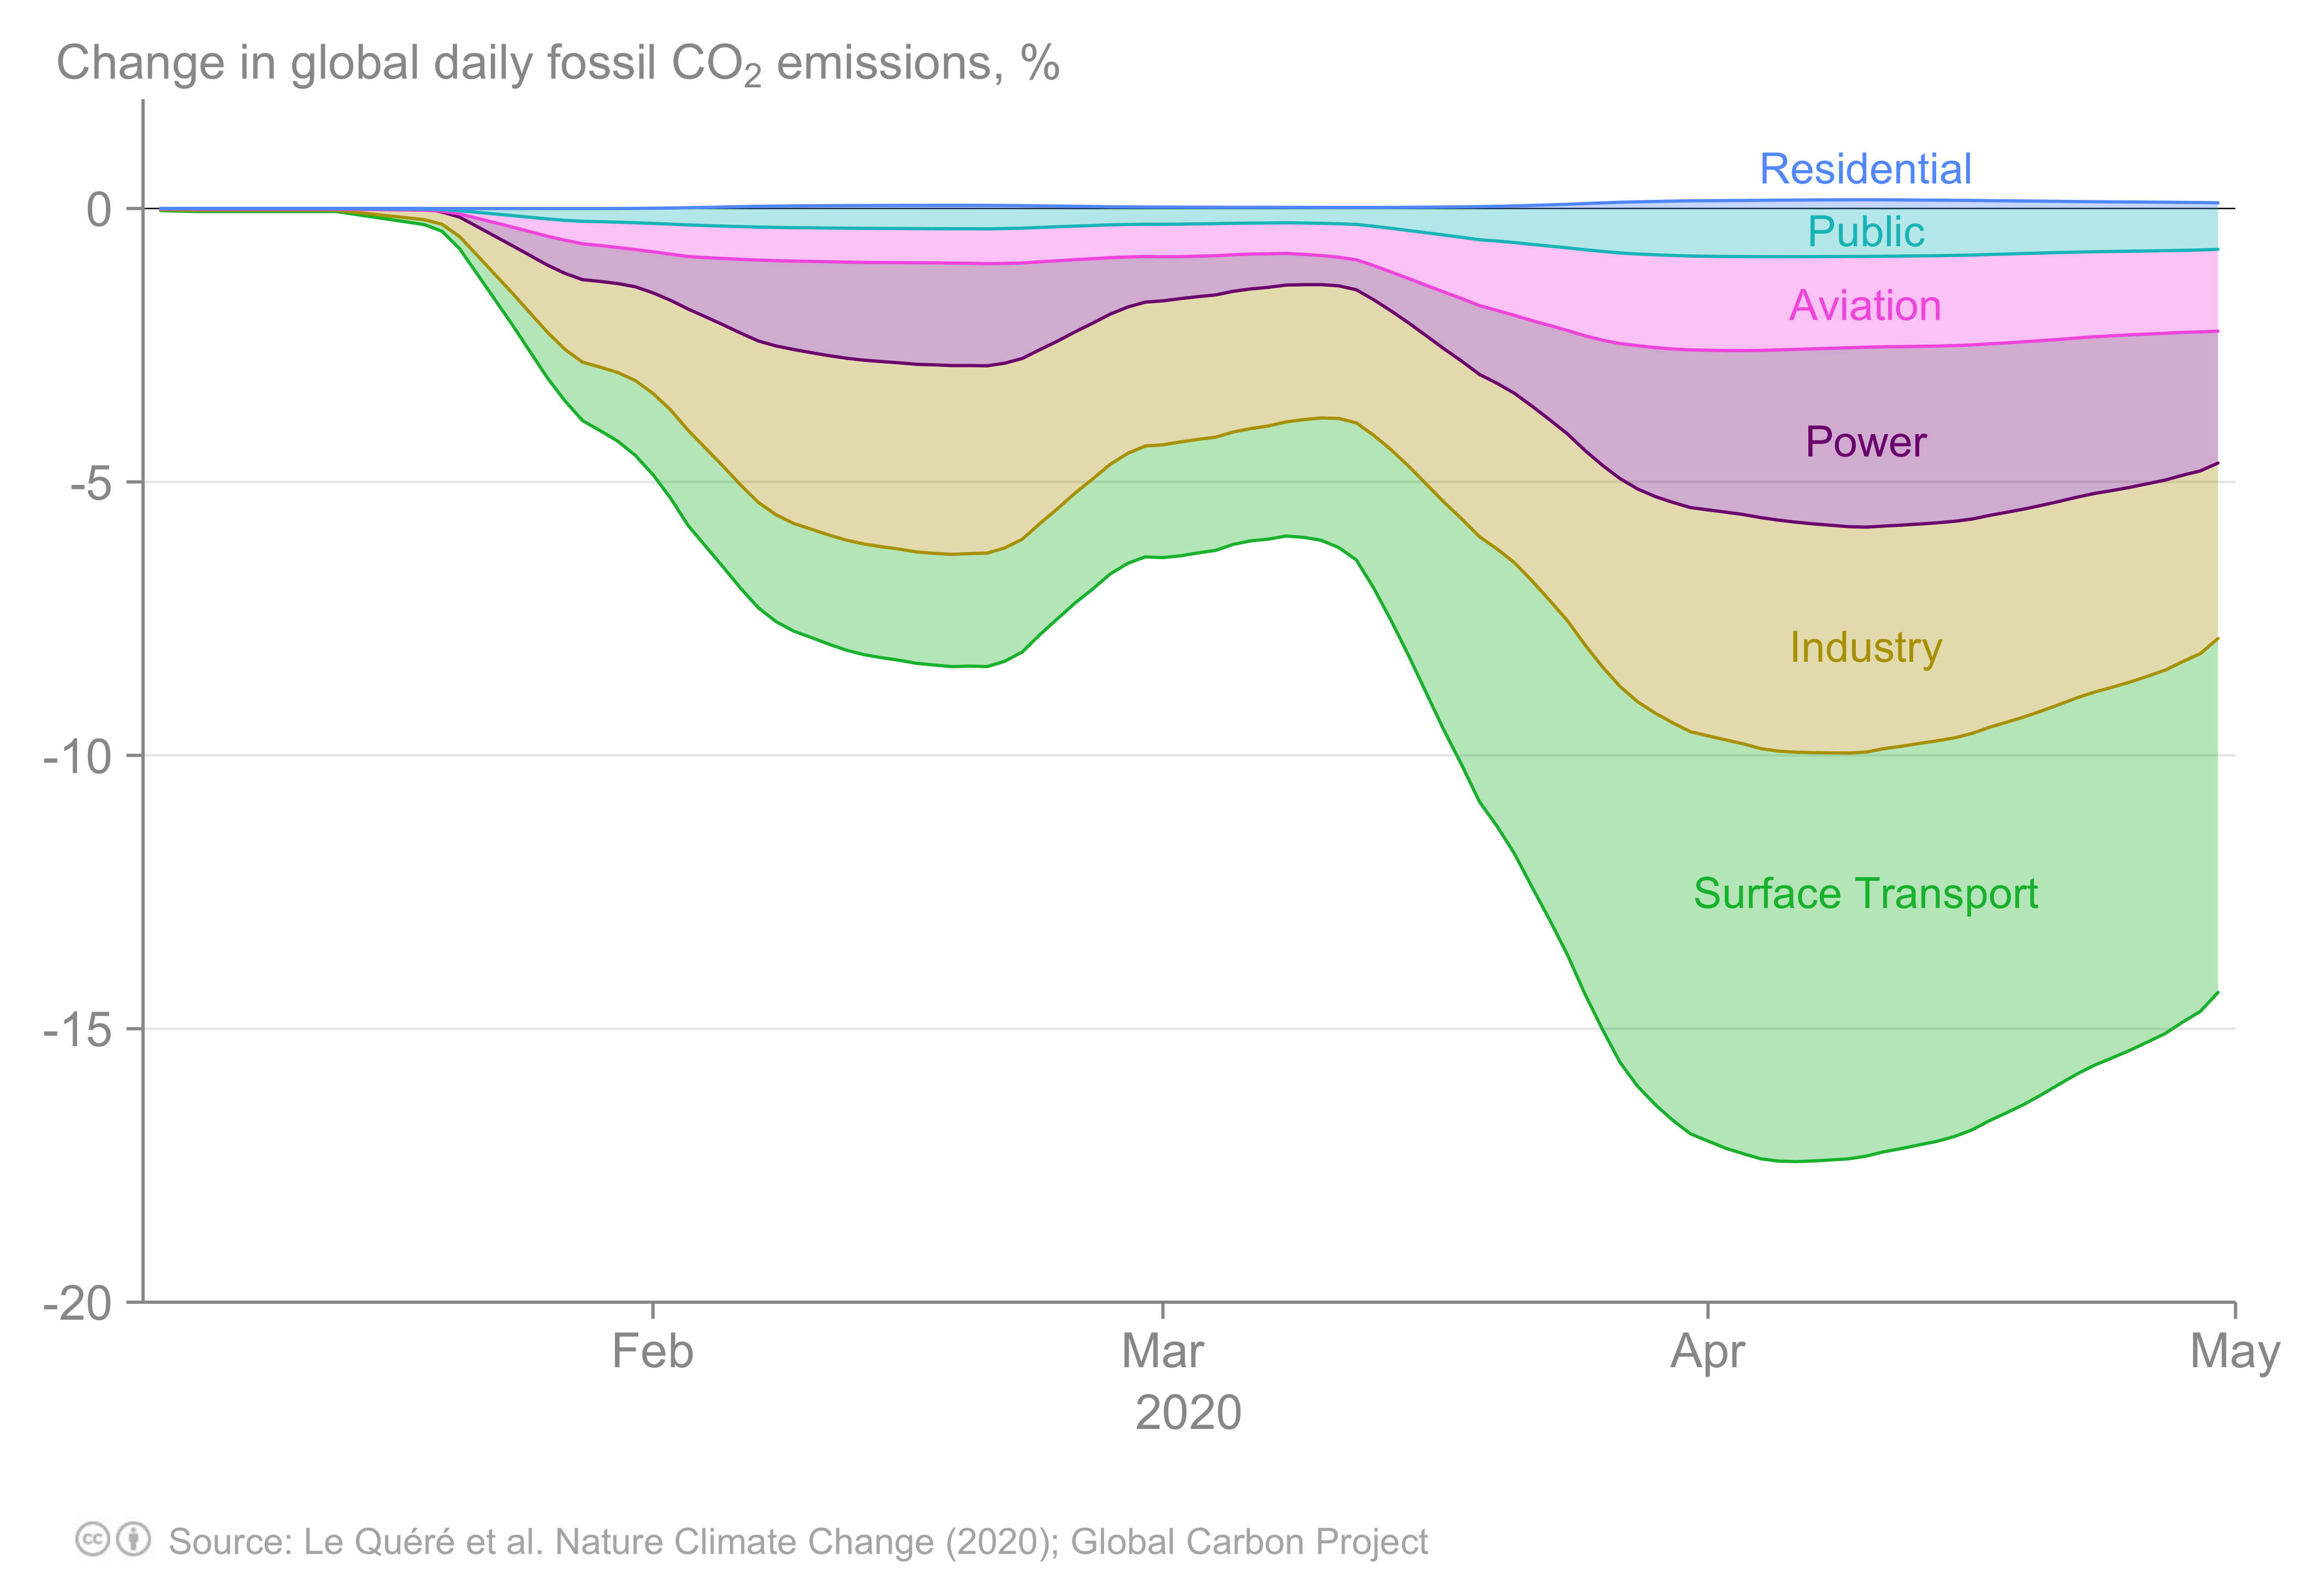Pick the Industry area label

(x=1865, y=648)
